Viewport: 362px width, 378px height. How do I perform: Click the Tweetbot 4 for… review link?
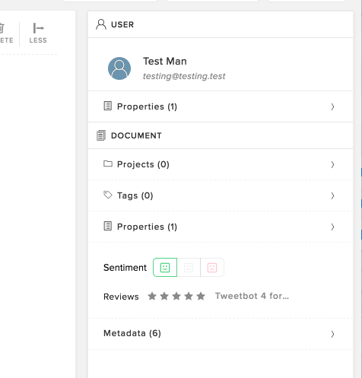(252, 296)
